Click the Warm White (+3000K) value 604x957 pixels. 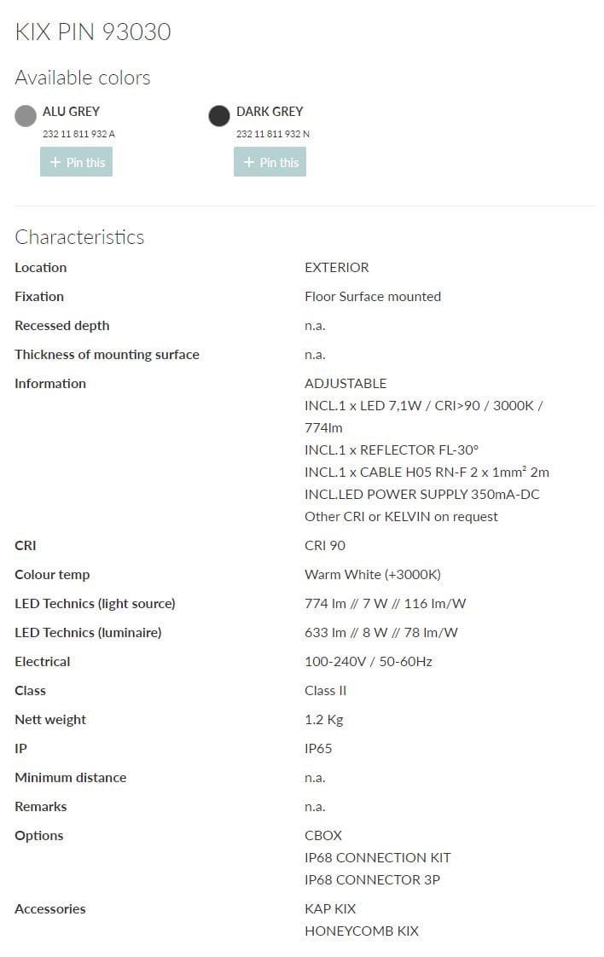click(373, 574)
